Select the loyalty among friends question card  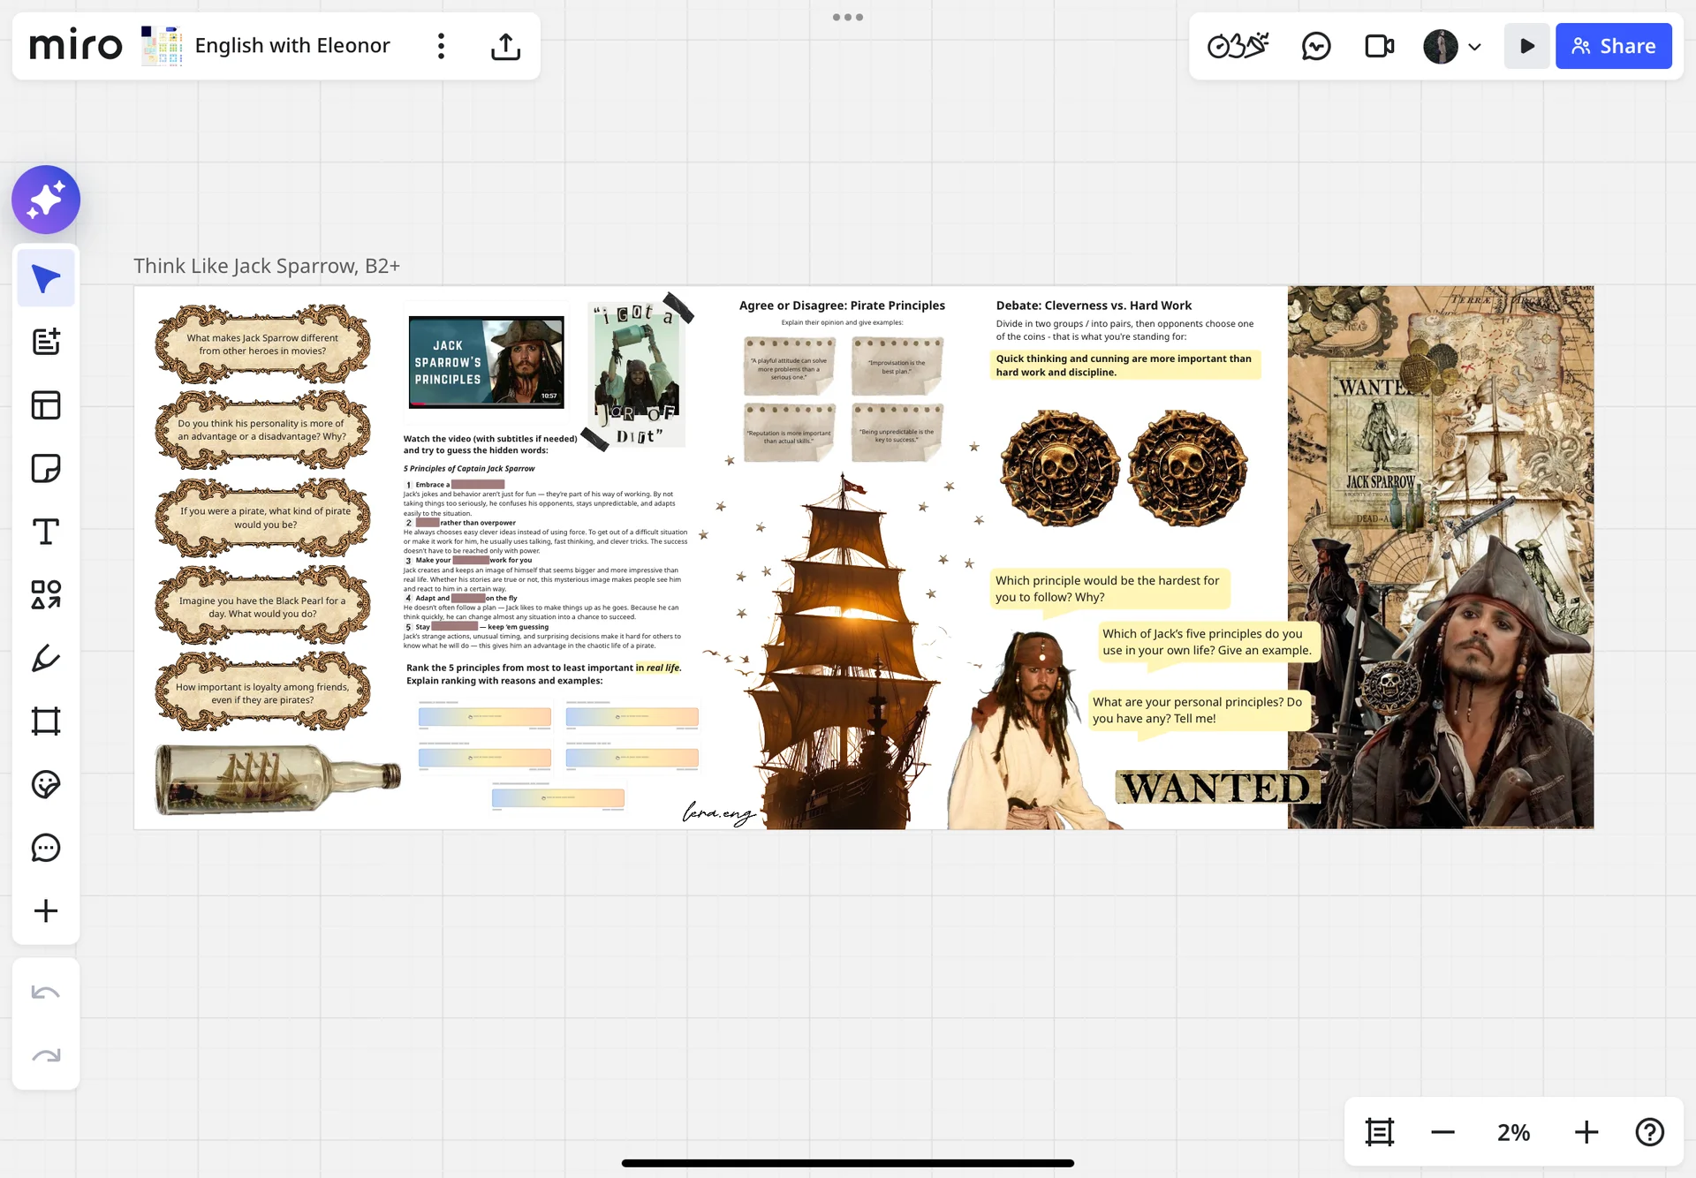[262, 692]
